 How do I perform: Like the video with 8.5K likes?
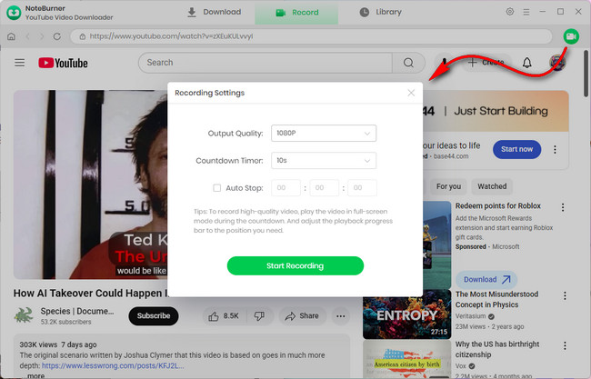pos(224,316)
